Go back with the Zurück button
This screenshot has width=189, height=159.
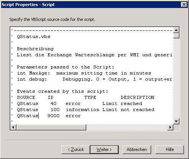pyautogui.click(x=76, y=149)
